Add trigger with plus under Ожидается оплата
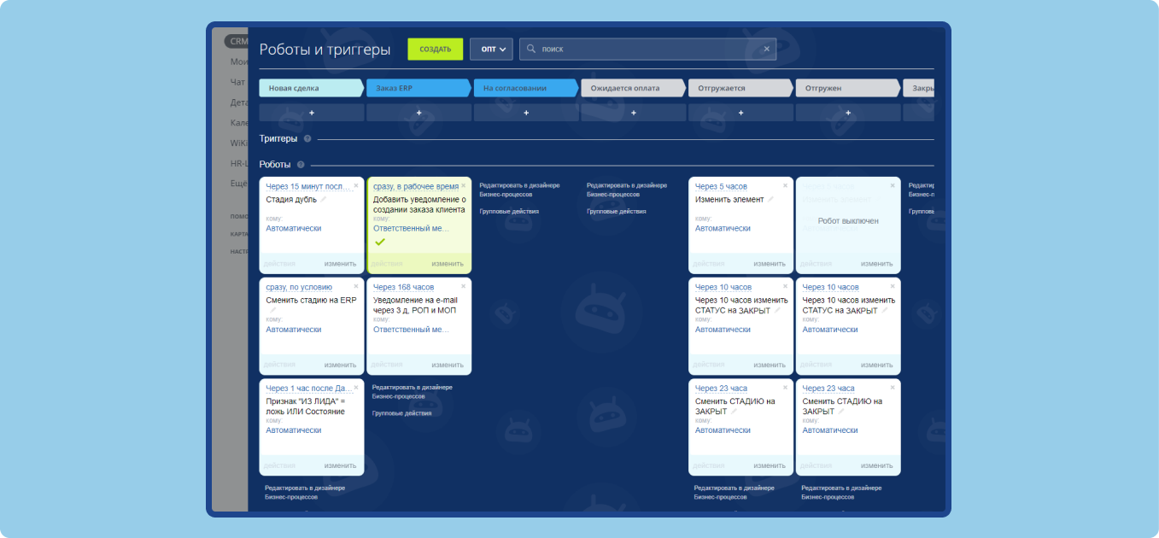Screen dimensions: 1159x538 [x=634, y=113]
